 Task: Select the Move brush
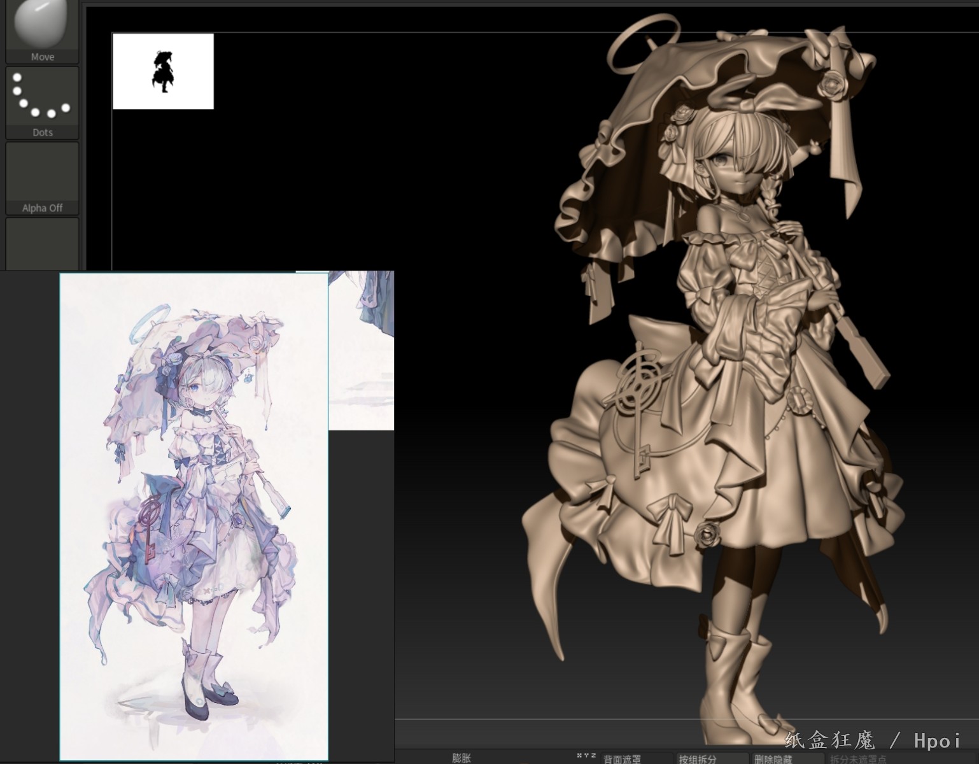[42, 31]
